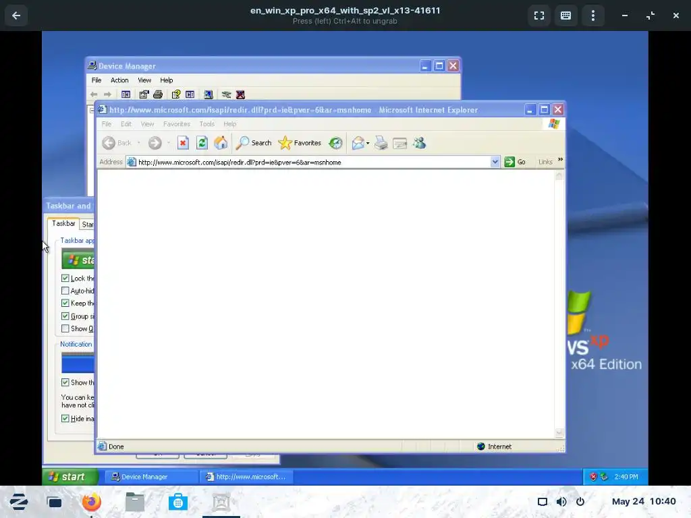Screen dimensions: 691x518
Task: Click the Links toolbar label in IE
Action: click(545, 162)
